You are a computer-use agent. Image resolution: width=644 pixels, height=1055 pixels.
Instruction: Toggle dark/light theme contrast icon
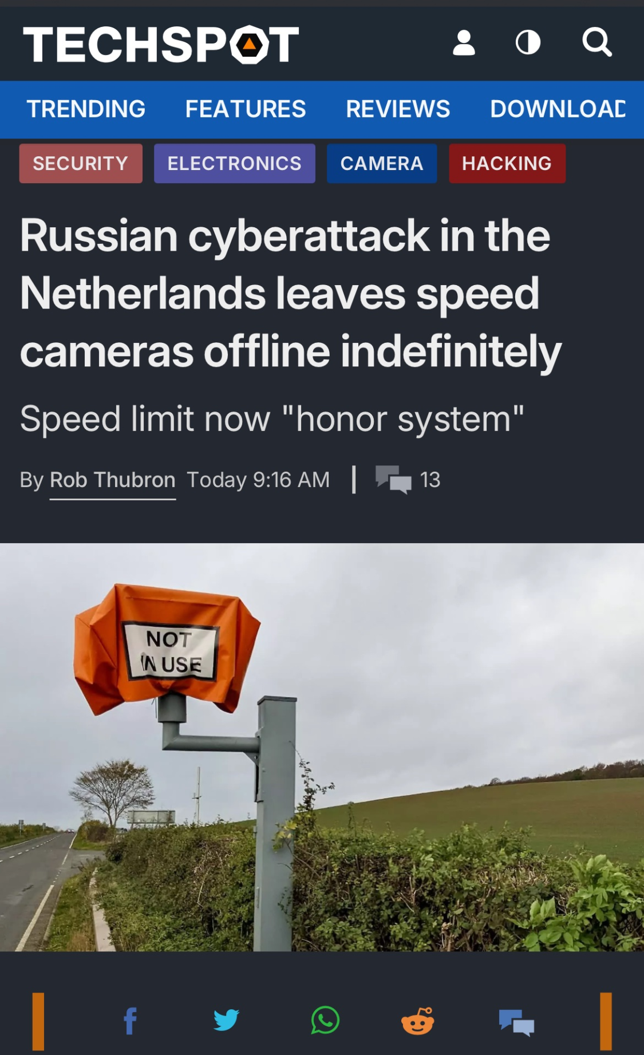[528, 42]
